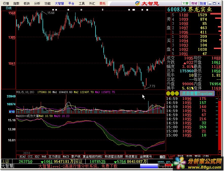Tick the red square box beside Topview

pos(218,93)
